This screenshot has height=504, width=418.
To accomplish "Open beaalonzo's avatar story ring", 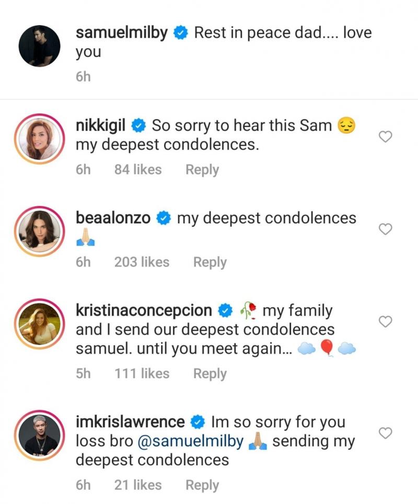I will point(40,230).
